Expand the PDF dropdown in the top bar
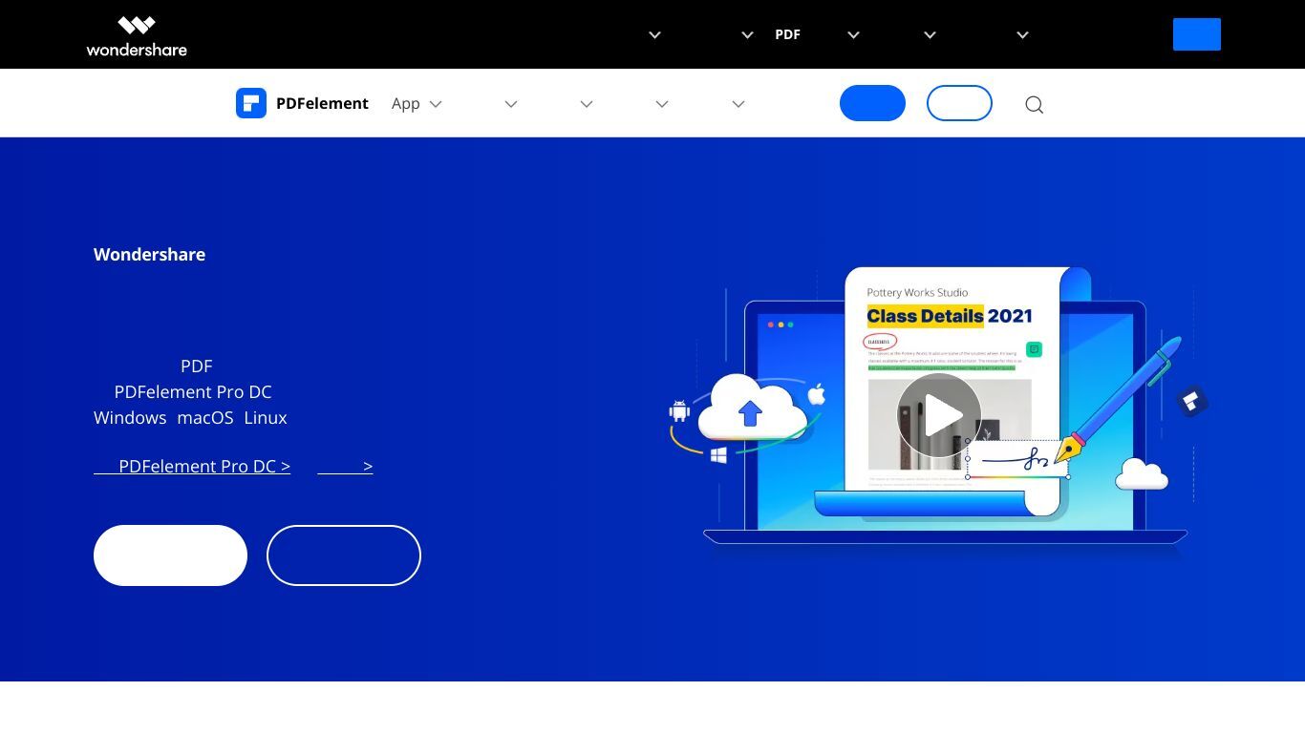 pos(854,35)
